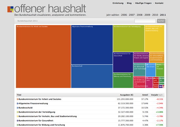The image size is (180, 127).
Task: Click the icon beside Bundesministerium für Gesundheit row
Action: pos(18,120)
